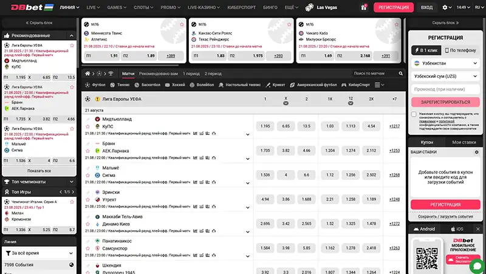This screenshot has height=274, width=486.
Task: Star the Бранн vs АЕК Ларнака row
Action: (x=87, y=151)
